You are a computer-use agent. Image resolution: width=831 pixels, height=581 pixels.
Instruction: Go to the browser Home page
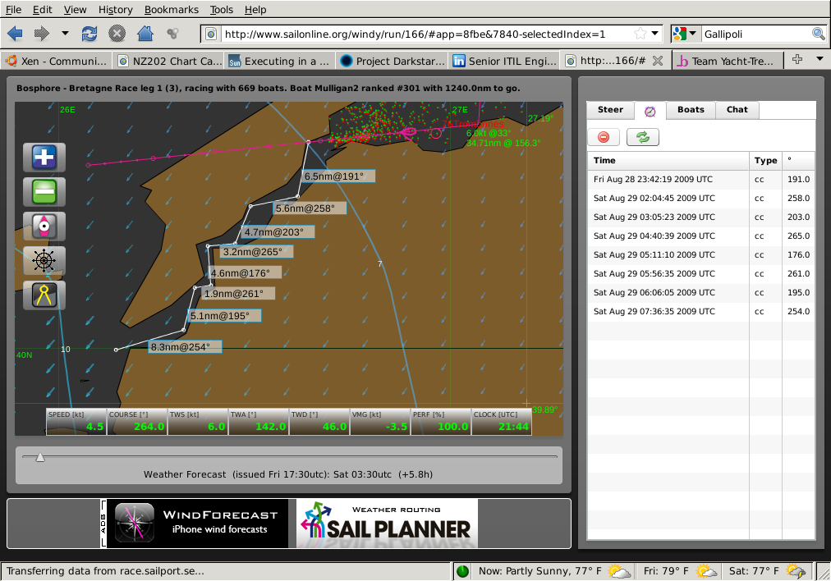145,34
